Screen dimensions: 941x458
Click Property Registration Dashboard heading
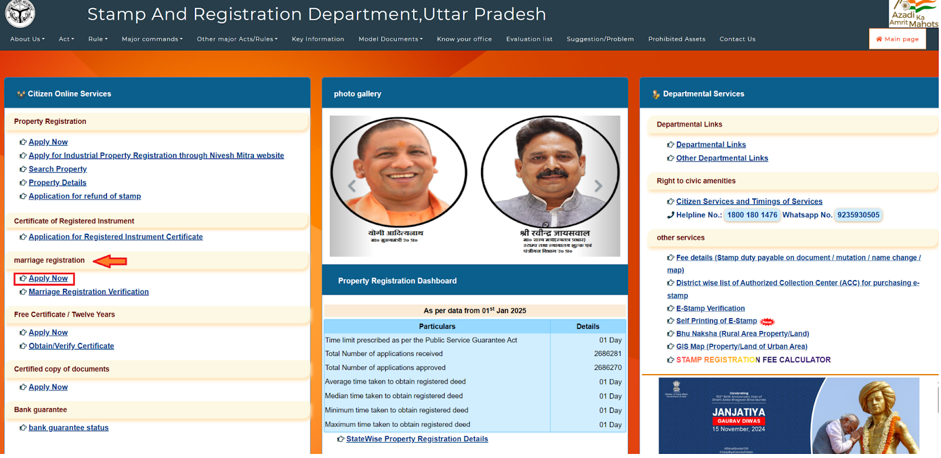(397, 281)
